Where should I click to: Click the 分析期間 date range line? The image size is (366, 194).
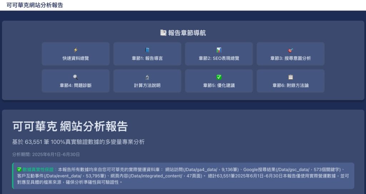[46, 154]
